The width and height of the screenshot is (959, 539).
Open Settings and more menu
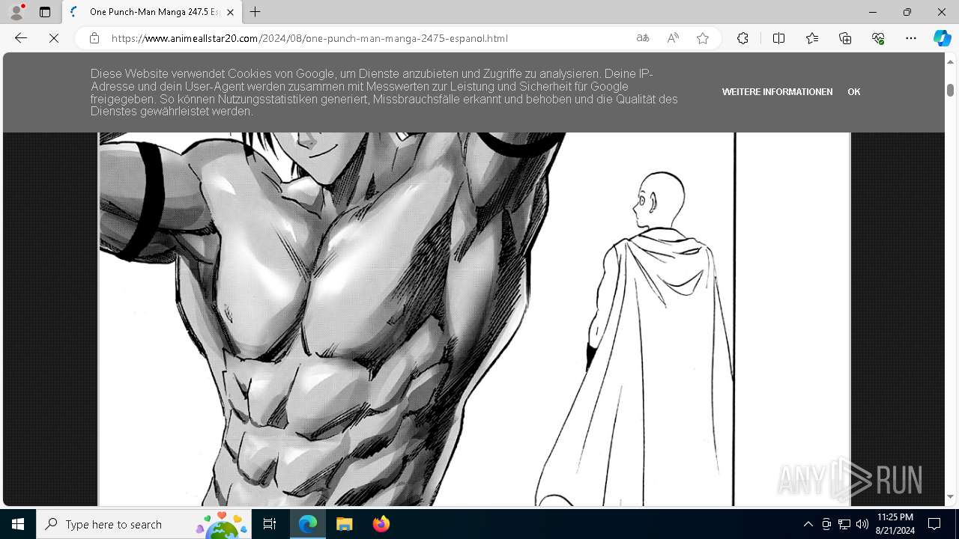pyautogui.click(x=911, y=38)
